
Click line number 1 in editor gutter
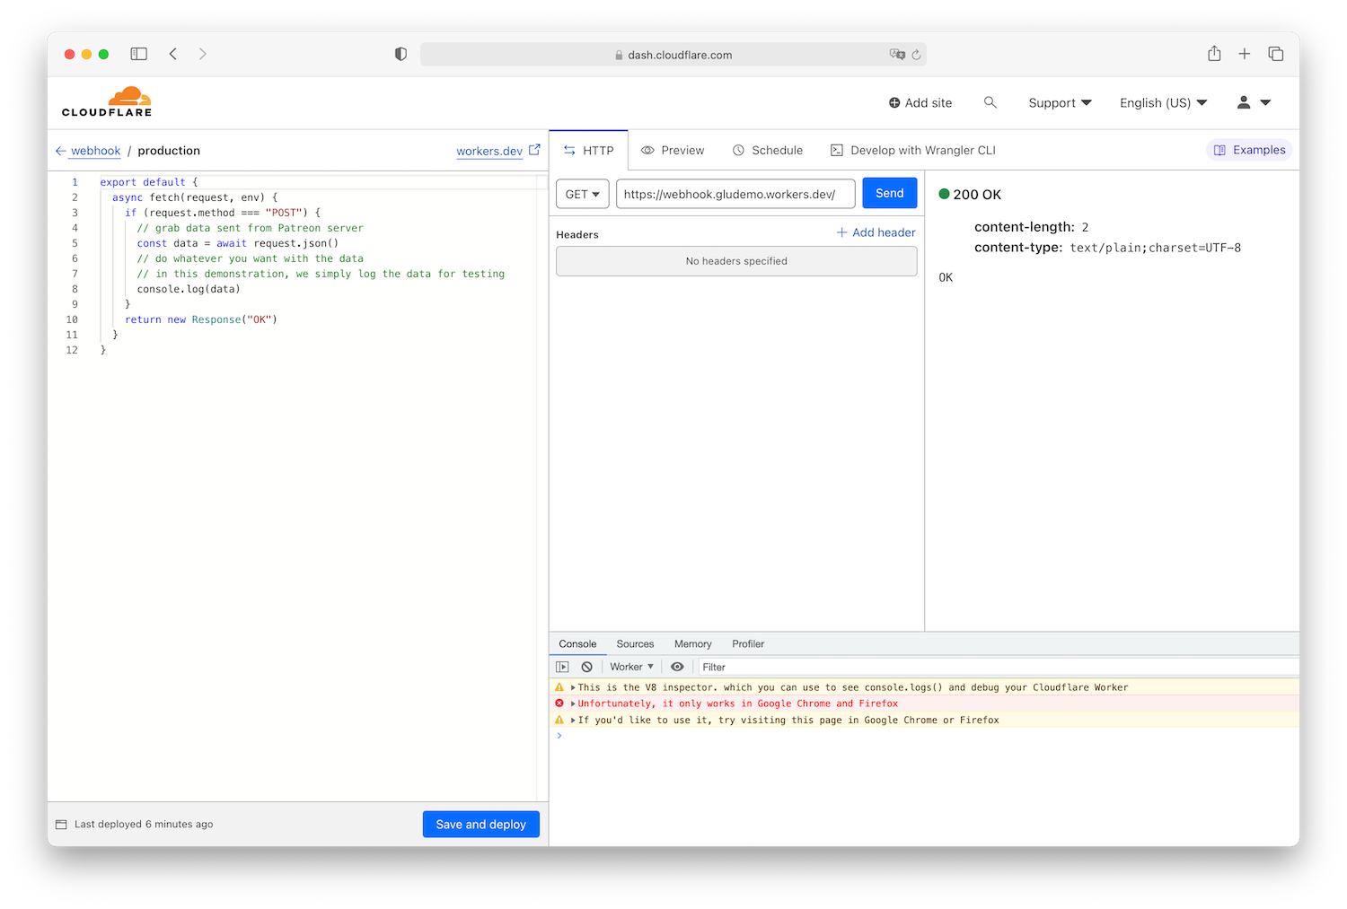pyautogui.click(x=75, y=182)
